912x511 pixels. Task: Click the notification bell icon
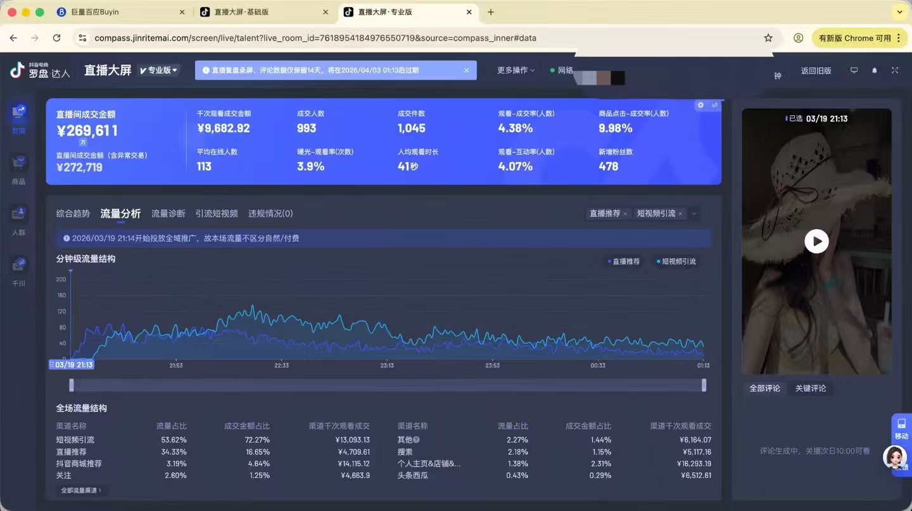tap(875, 70)
